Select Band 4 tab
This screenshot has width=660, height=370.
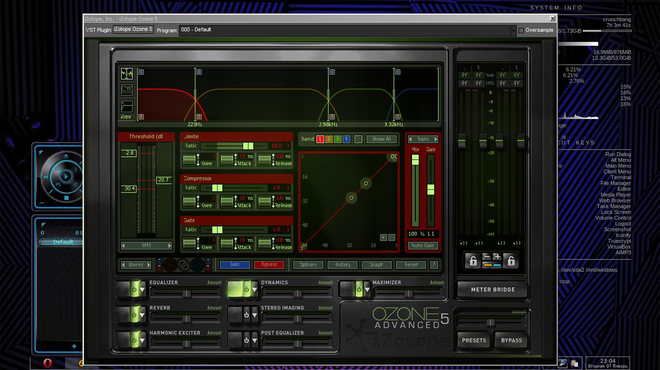pos(346,139)
